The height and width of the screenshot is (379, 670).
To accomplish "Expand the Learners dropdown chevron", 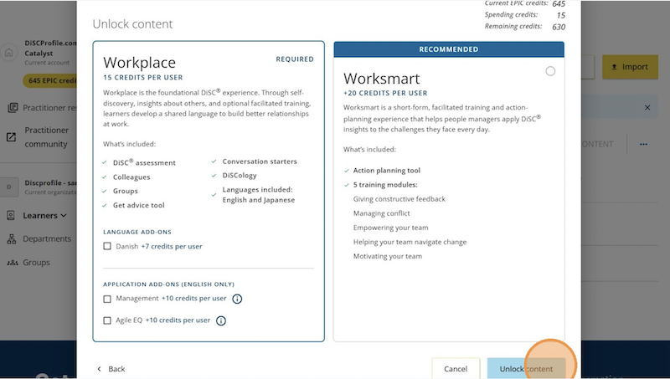I will 64,216.
